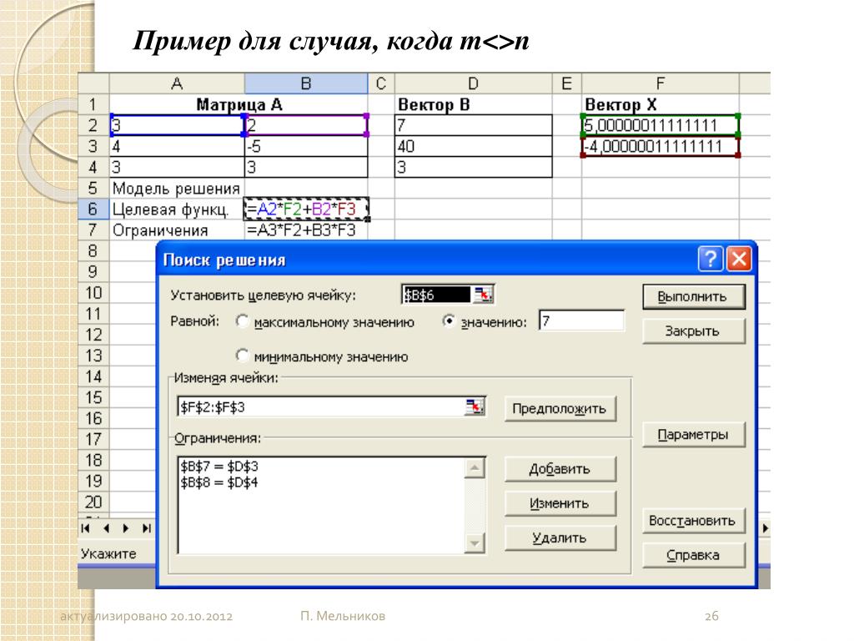Click cell A1 Матрица А
This screenshot has width=854, height=641.
(x=239, y=104)
